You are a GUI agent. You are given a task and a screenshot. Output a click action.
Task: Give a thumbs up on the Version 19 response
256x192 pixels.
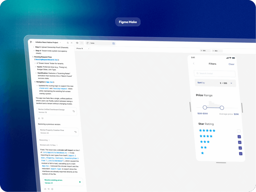click(x=39, y=118)
